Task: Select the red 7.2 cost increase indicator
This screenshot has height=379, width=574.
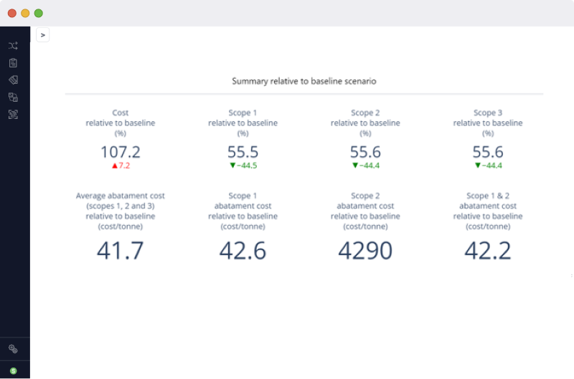Action: coord(121,165)
